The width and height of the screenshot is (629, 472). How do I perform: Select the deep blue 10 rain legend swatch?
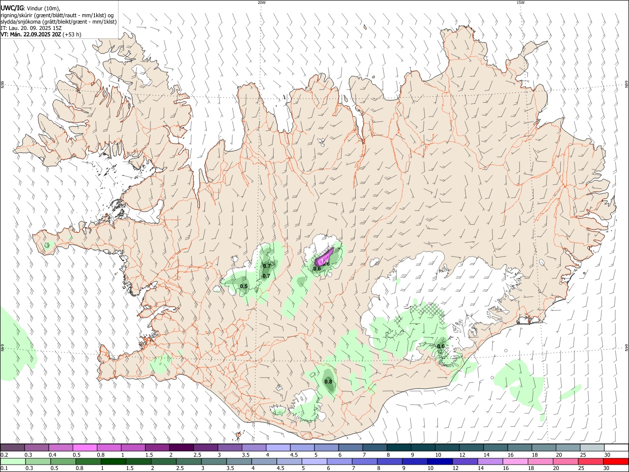point(439,462)
